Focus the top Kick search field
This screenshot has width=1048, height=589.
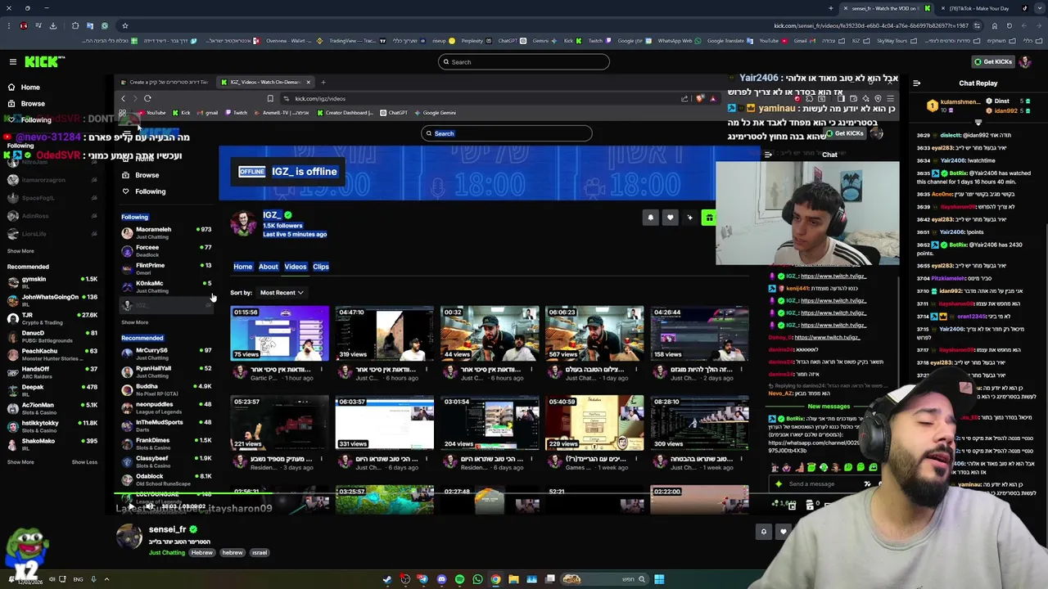pyautogui.click(x=523, y=62)
